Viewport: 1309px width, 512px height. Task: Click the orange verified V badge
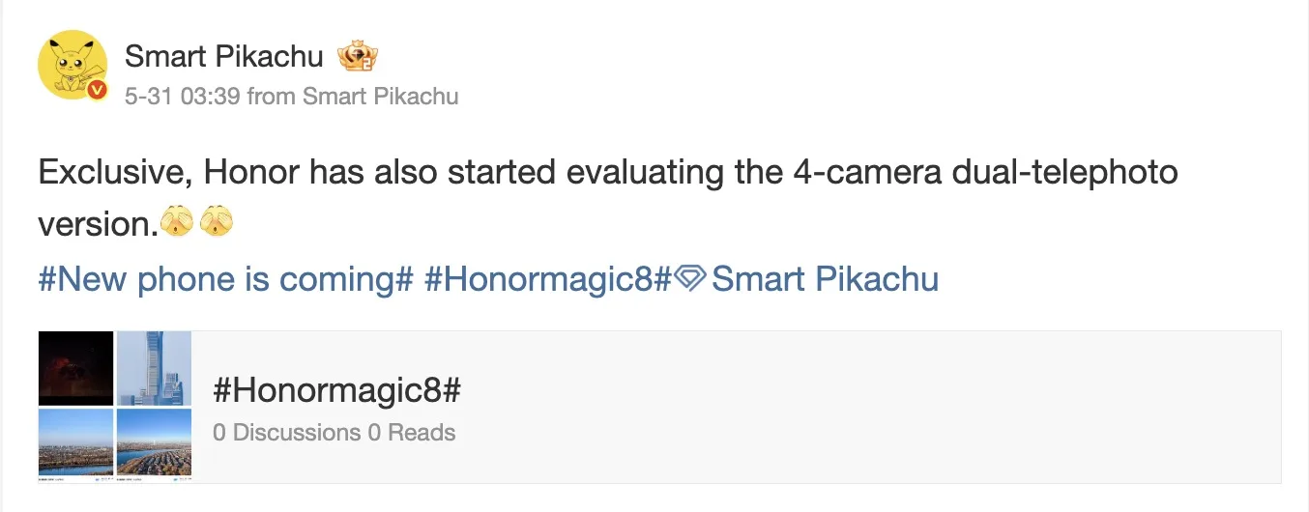97,90
